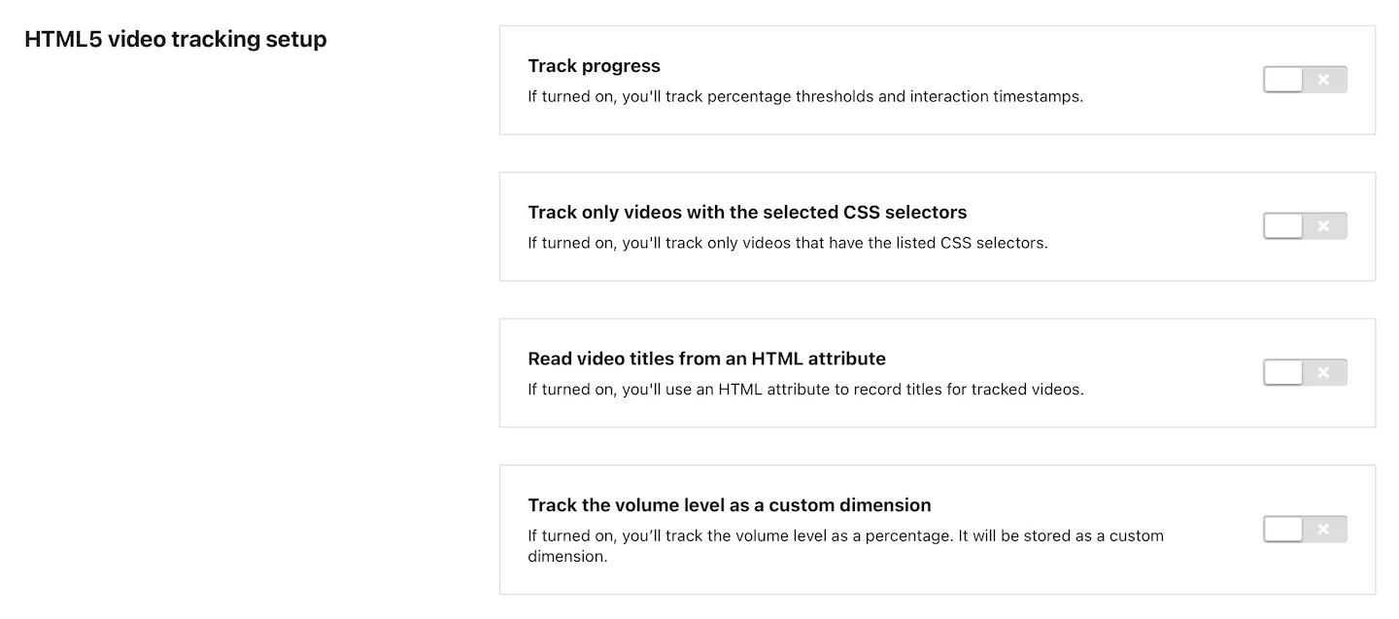Select the Track the volume level heading
This screenshot has width=1399, height=619.
(729, 504)
